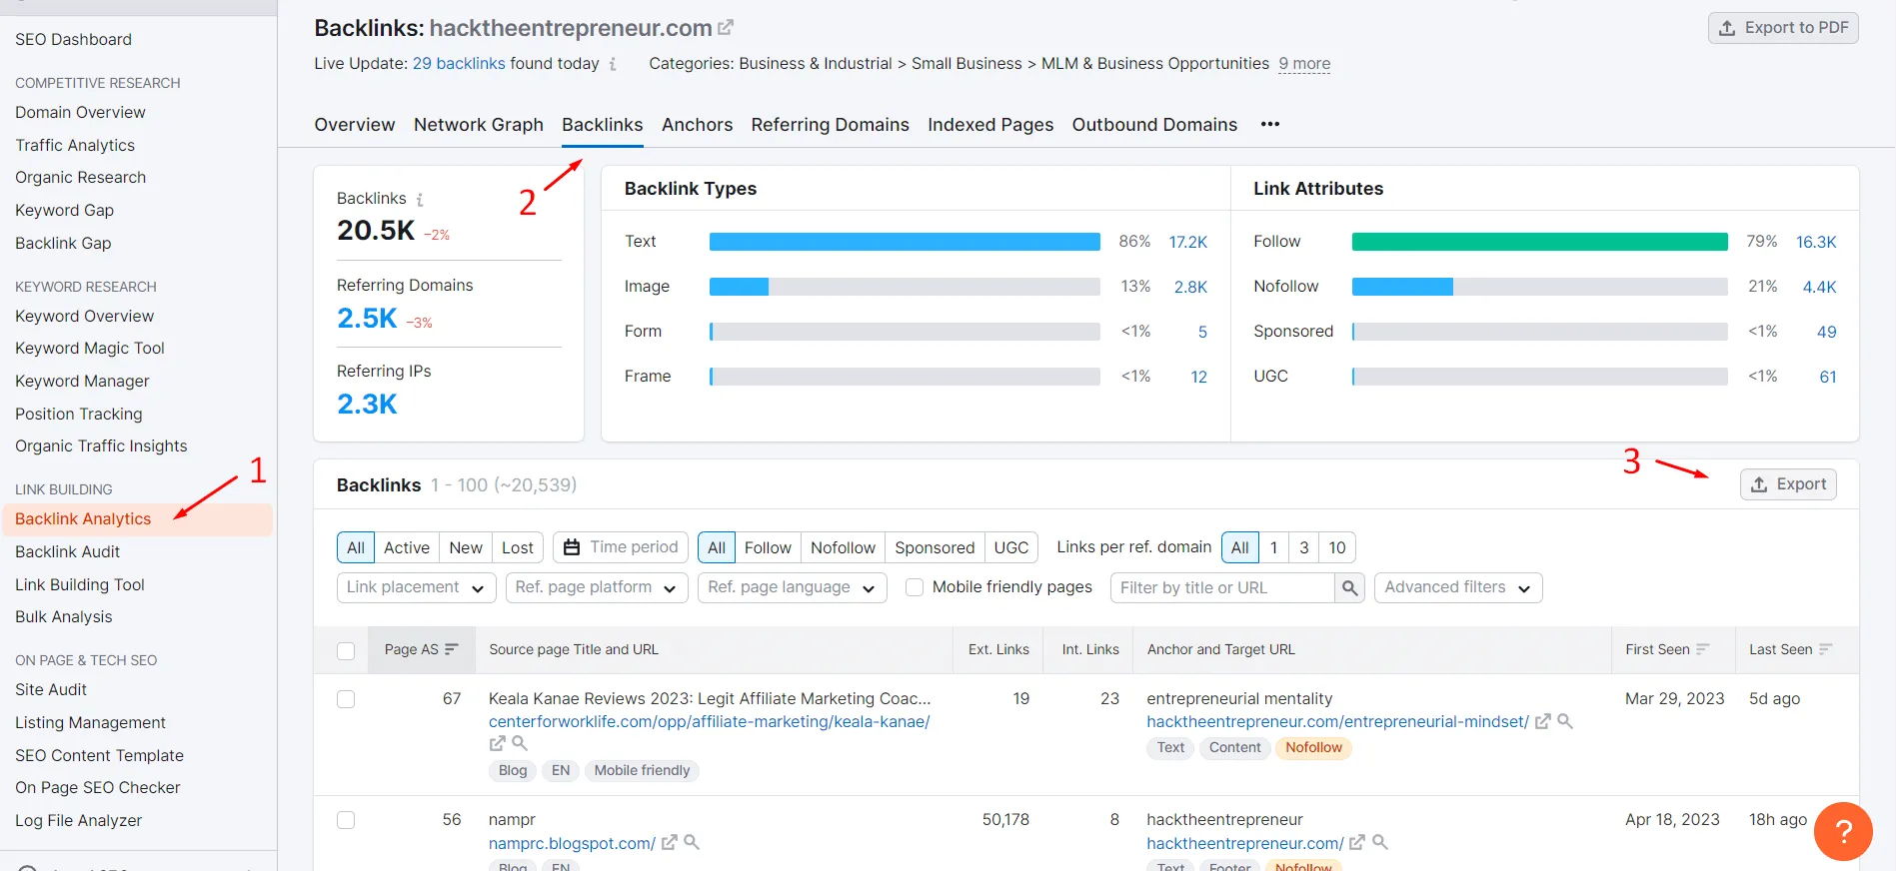Screen dimensions: 1896x871
Task: Open the Indexed Pages tab
Action: coord(990,125)
